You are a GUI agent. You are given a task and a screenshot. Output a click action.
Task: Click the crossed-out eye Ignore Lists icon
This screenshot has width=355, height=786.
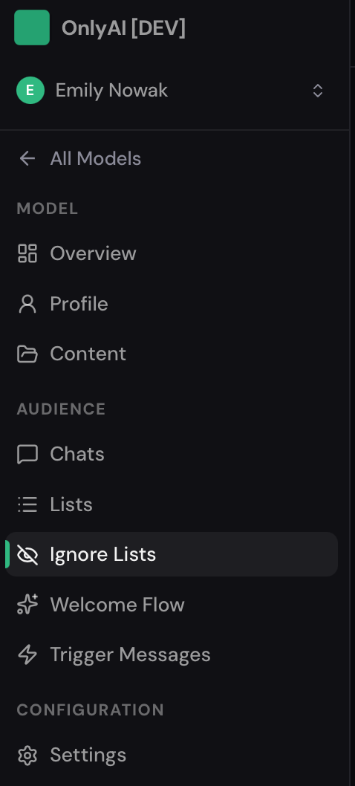coord(27,554)
